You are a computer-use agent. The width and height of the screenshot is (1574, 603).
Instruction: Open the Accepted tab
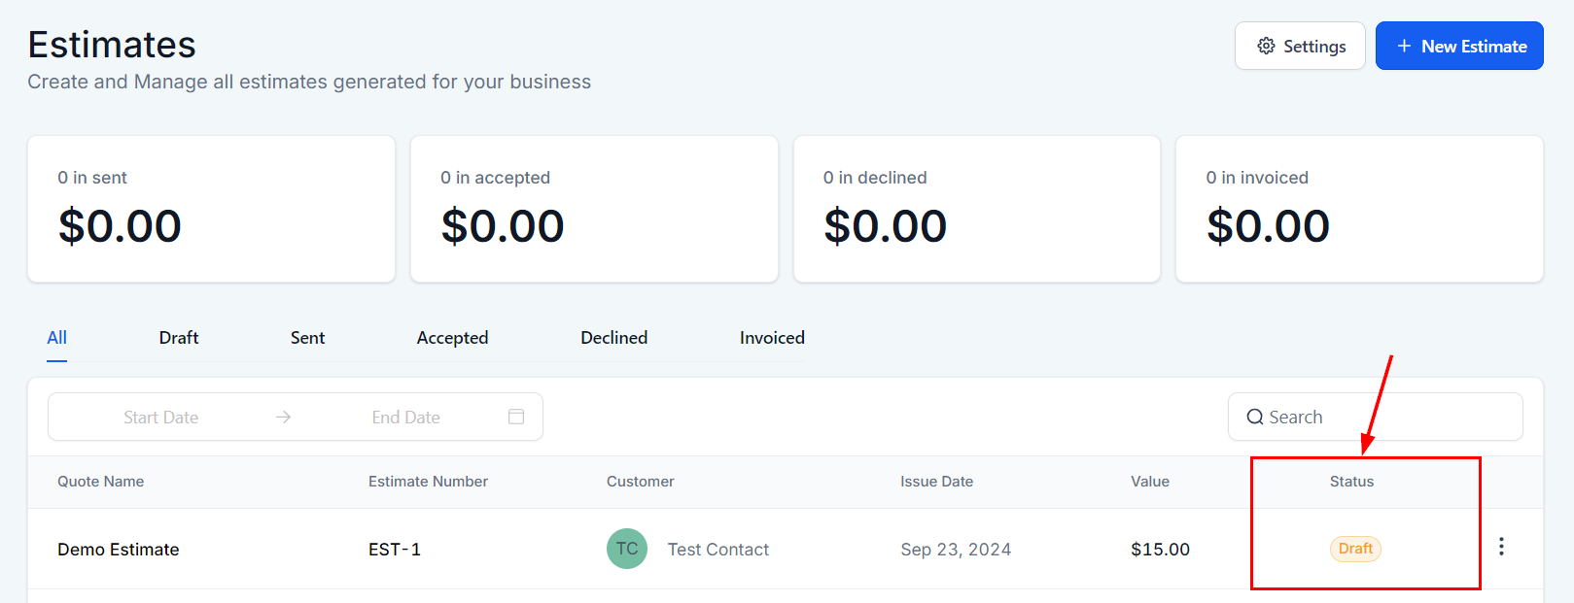click(452, 338)
